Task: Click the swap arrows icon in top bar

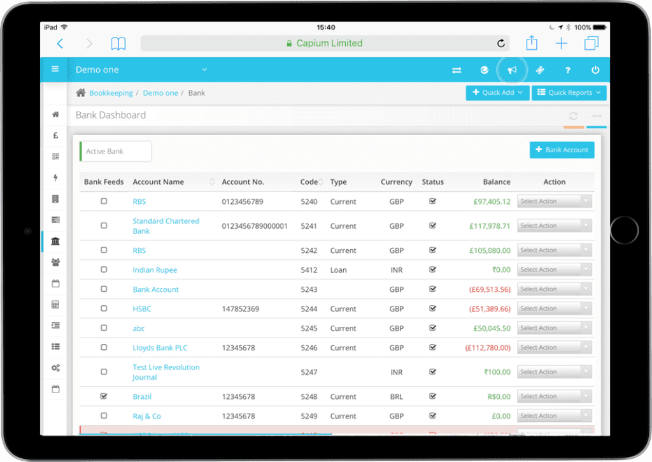Action: [x=457, y=70]
